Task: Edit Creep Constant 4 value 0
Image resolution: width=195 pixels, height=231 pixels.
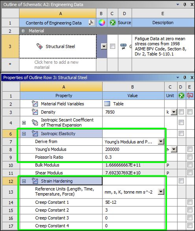Action: pos(133,226)
